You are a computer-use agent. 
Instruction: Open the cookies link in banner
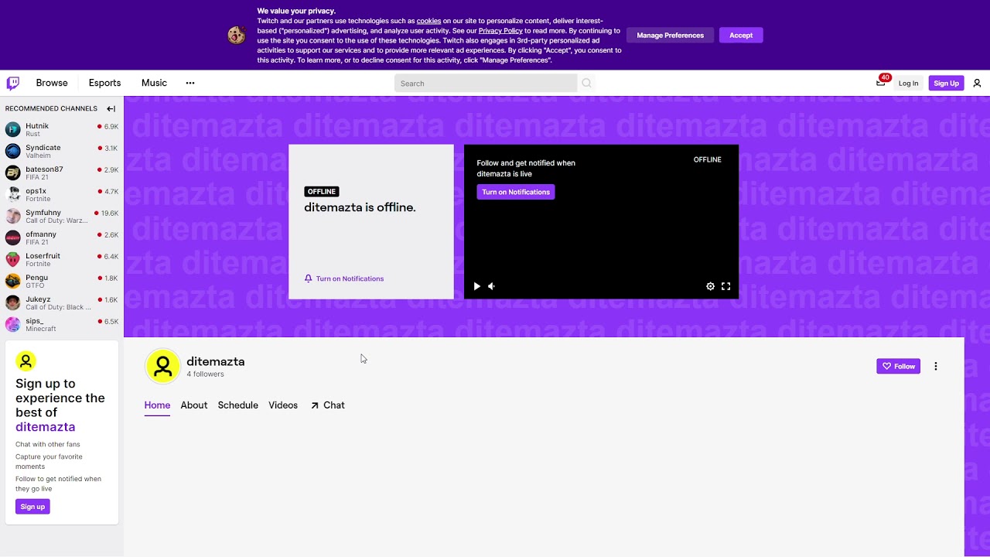tap(428, 21)
